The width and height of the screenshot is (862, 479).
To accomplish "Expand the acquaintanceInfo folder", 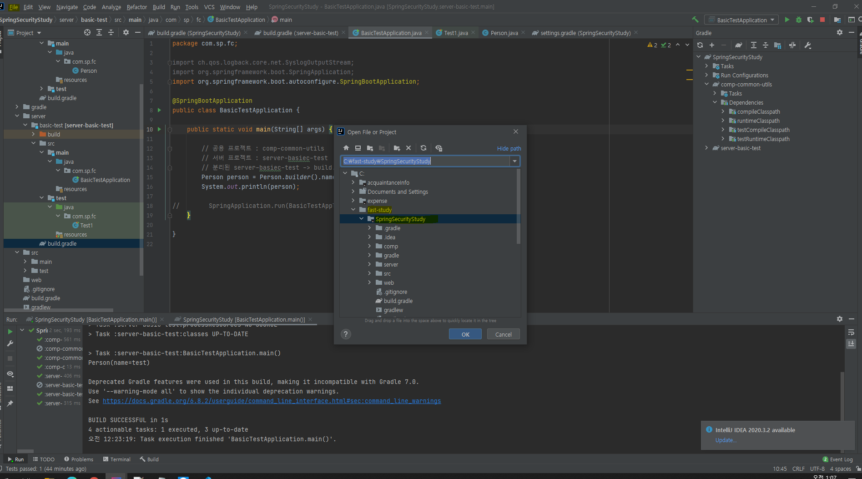I will (353, 182).
